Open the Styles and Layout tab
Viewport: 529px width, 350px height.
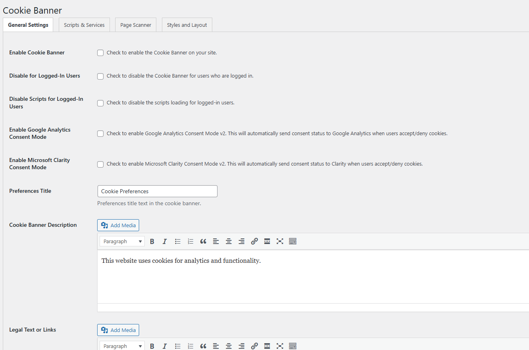click(x=187, y=25)
